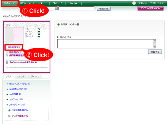
Task: Click アイテムを追加する button
Action: [150, 8]
